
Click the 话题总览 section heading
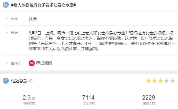point(19,81)
